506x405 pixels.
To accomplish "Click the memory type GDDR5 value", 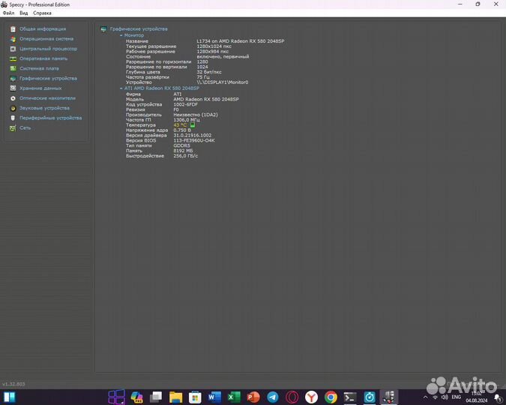I will (x=181, y=145).
